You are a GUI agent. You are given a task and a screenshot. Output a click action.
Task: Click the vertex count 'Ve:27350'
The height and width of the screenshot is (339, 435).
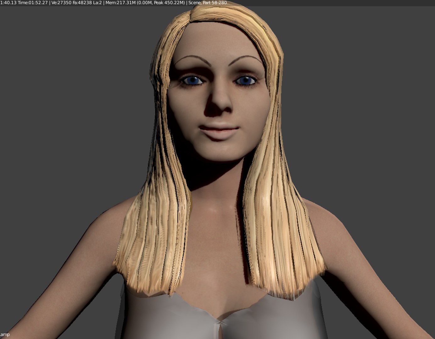[61, 3]
